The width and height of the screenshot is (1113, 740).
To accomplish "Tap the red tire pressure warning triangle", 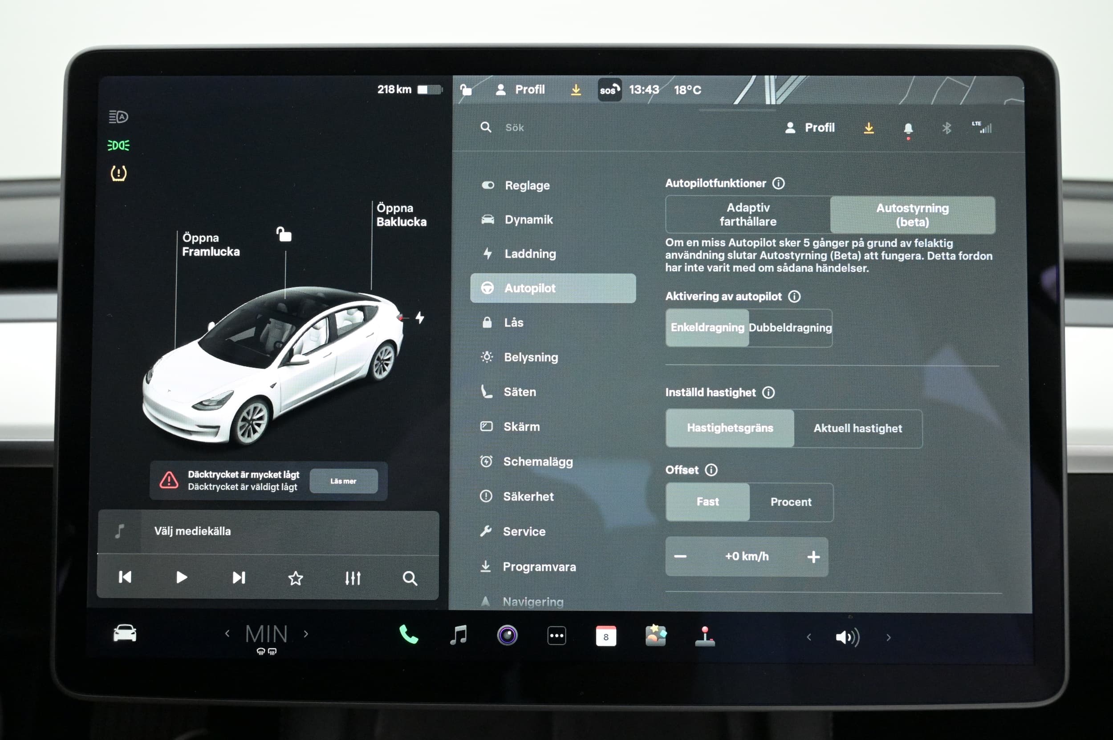I will coord(169,480).
